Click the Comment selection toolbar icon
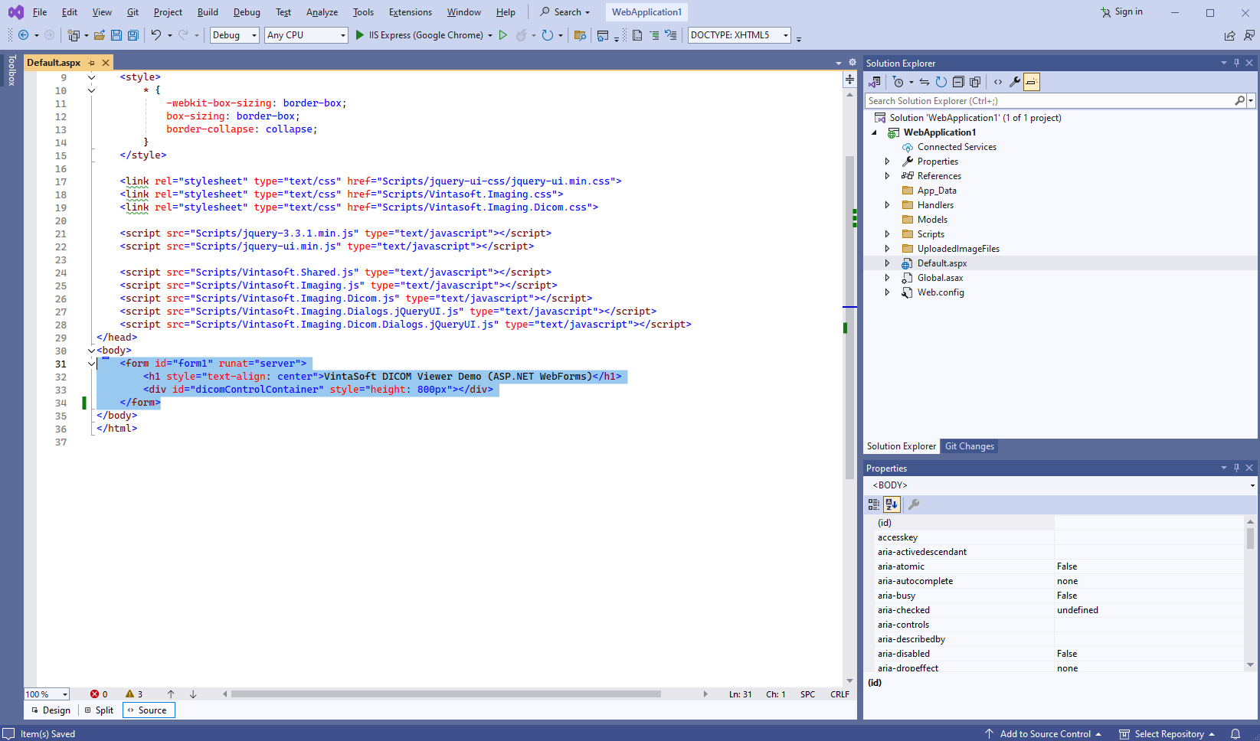 pos(654,35)
